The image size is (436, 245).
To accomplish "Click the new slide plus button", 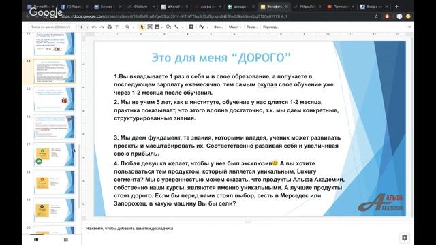I will [81, 27].
